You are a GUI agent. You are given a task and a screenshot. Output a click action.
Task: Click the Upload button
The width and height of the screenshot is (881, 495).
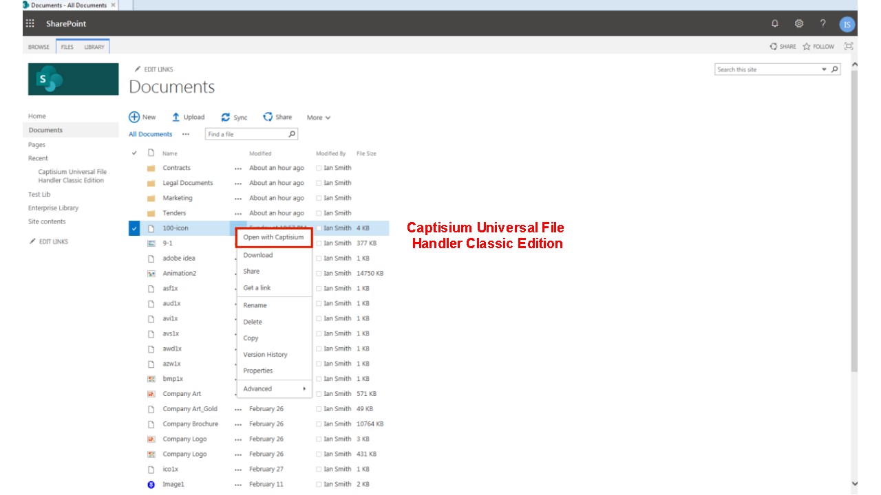click(x=188, y=118)
